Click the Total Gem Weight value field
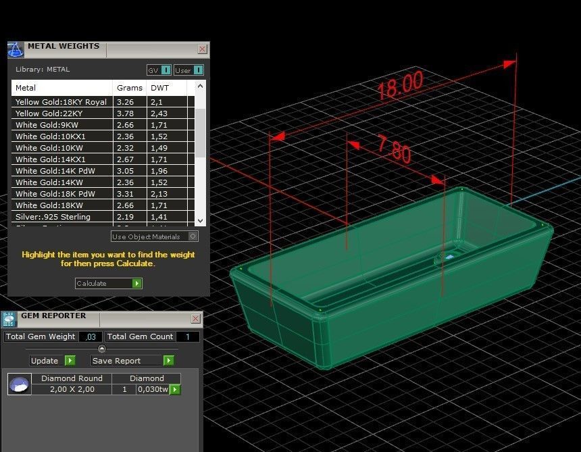This screenshot has width=581, height=452. pos(91,336)
